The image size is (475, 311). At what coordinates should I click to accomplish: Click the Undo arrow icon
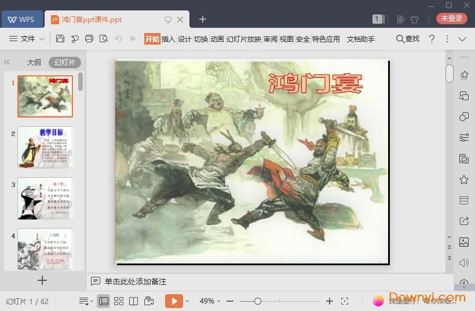click(x=118, y=39)
